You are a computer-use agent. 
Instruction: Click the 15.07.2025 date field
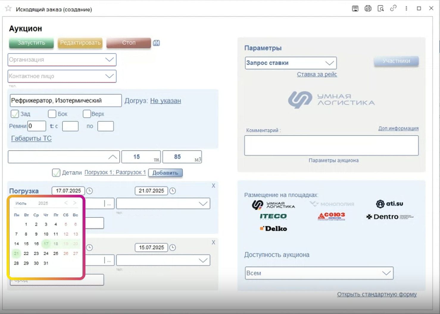[152, 247]
